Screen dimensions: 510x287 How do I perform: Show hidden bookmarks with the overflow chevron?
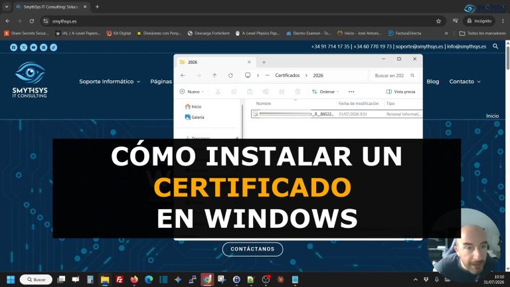(446, 33)
